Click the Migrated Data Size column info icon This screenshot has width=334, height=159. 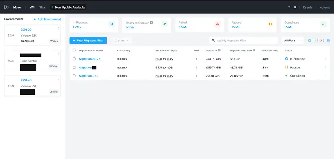254,50
